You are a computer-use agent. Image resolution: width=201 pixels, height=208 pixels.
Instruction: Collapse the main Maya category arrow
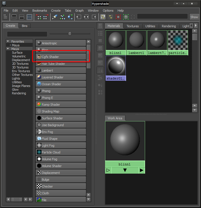(8, 49)
